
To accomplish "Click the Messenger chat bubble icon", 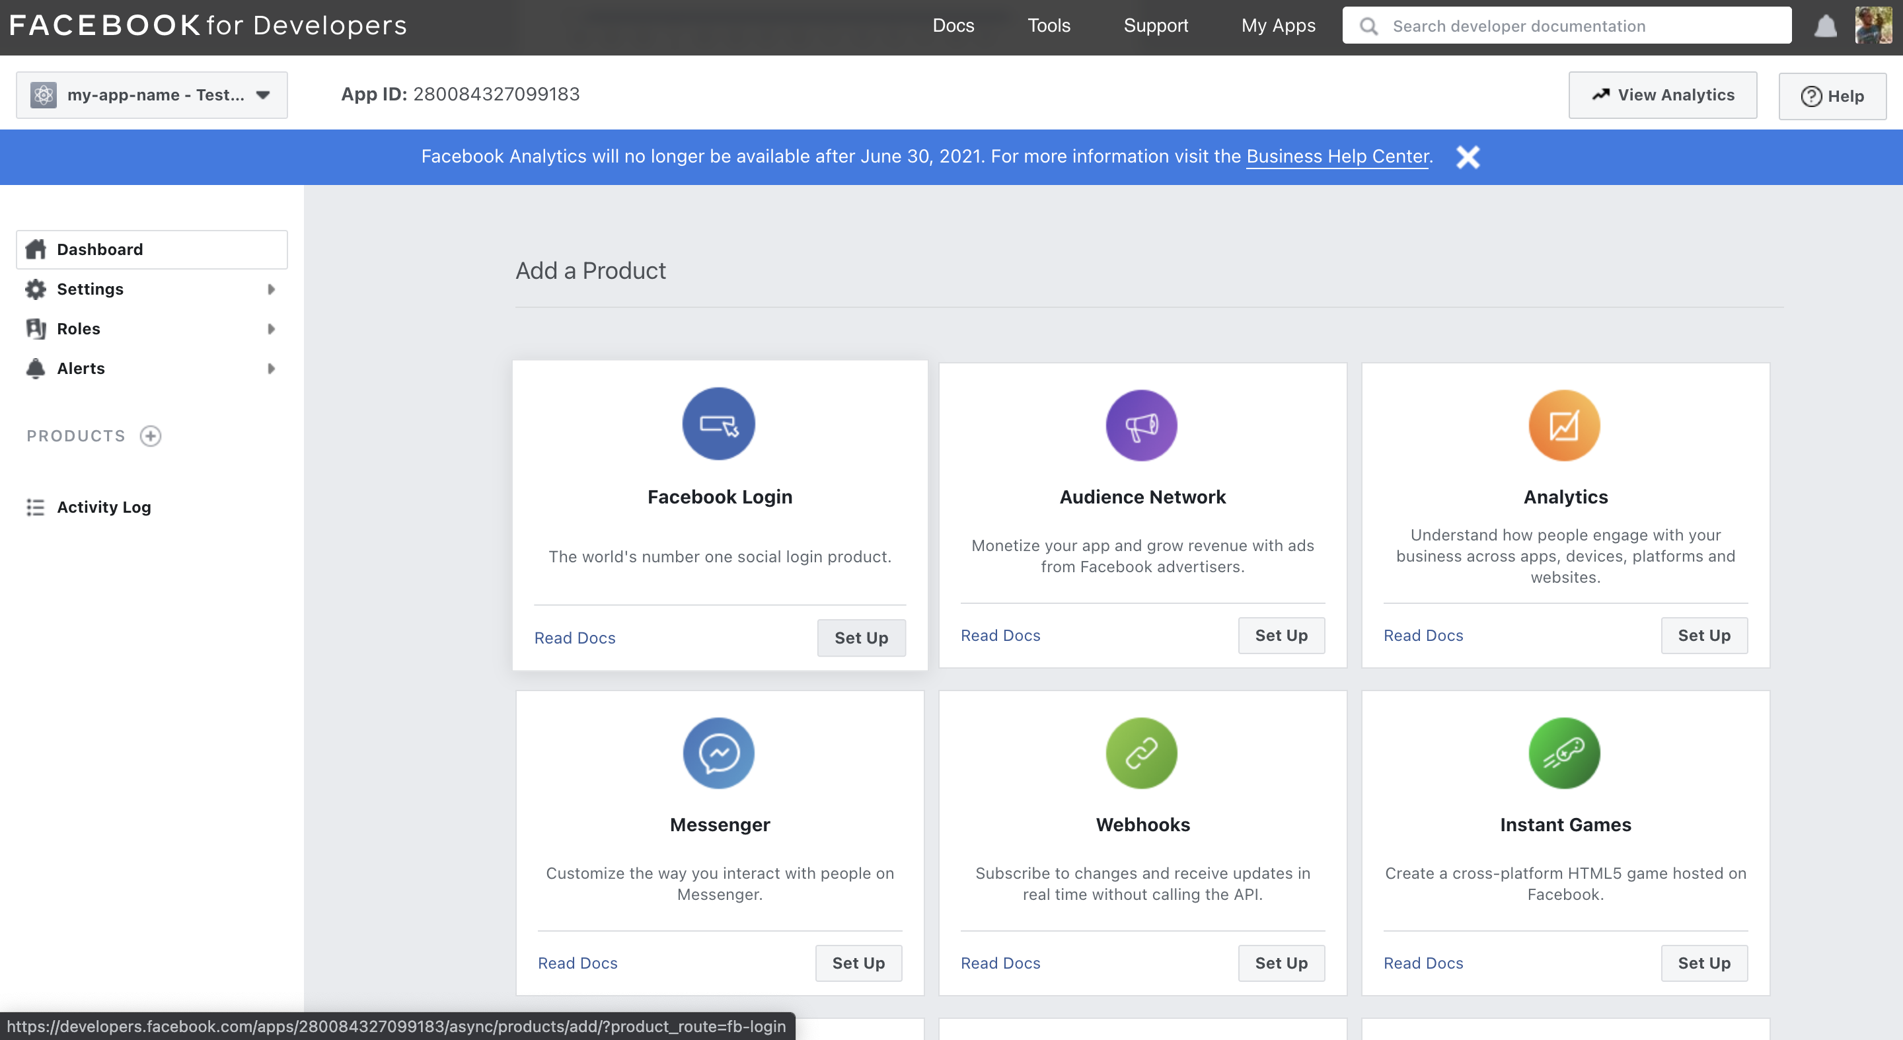I will point(718,753).
